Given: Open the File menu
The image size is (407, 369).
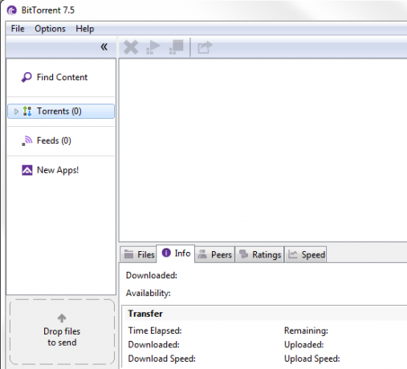Looking at the screenshot, I should click(18, 29).
